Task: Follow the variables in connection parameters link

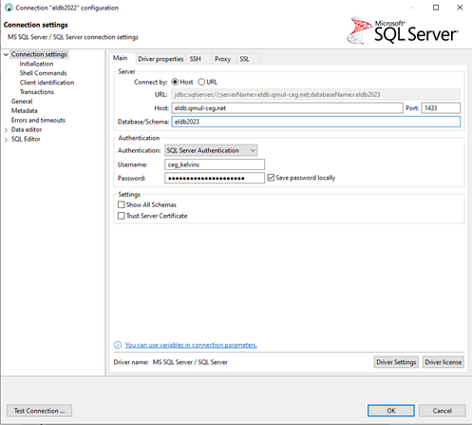Action: pos(191,345)
